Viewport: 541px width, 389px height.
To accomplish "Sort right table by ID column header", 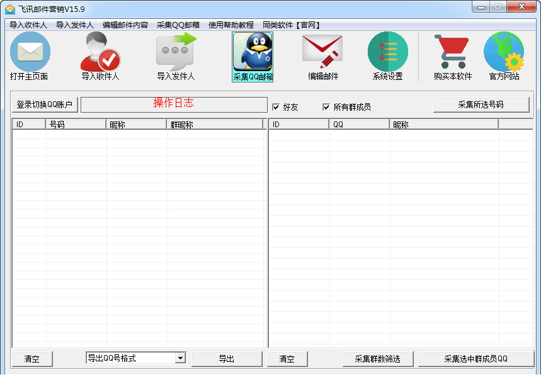I will [x=299, y=125].
